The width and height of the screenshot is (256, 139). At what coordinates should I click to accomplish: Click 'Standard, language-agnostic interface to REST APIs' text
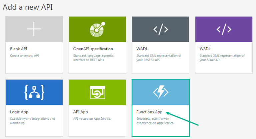(93, 58)
